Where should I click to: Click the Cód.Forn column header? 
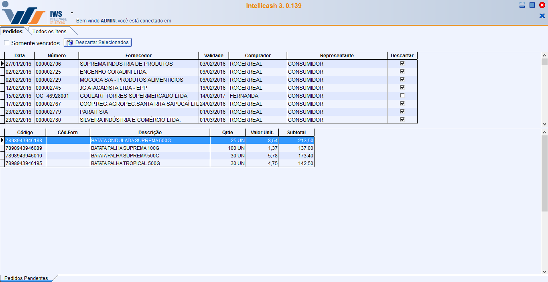pyautogui.click(x=68, y=133)
